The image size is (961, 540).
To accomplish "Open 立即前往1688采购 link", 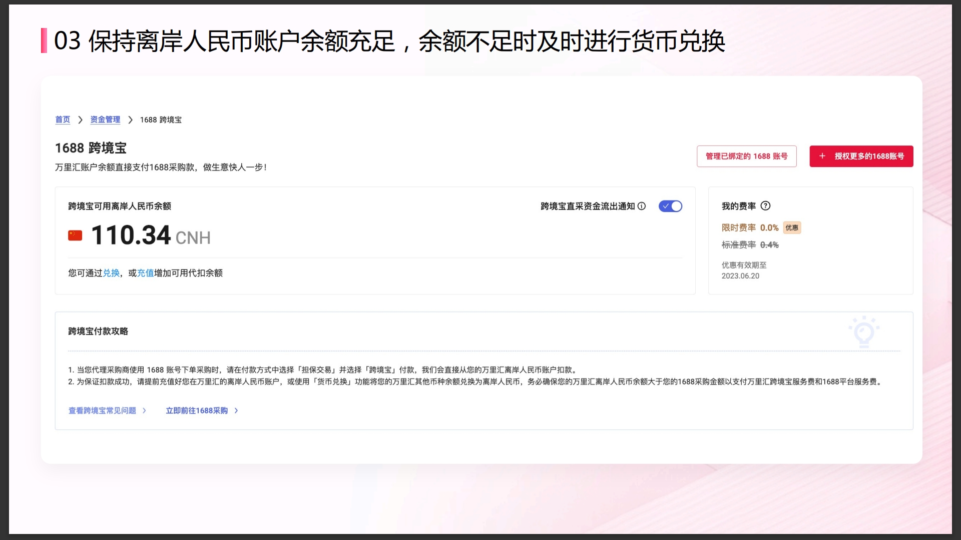I will coord(197,410).
